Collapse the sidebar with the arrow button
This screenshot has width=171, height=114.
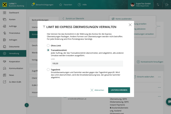[27, 105]
